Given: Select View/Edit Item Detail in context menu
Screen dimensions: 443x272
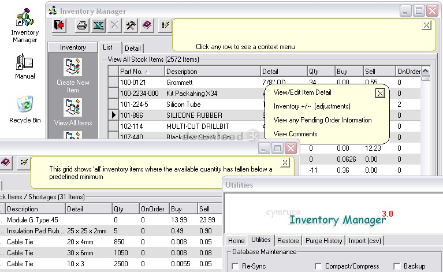Looking at the screenshot, I should [x=302, y=92].
